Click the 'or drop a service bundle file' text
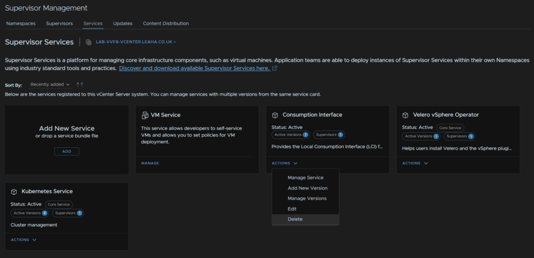The image size is (534, 258). [x=67, y=136]
